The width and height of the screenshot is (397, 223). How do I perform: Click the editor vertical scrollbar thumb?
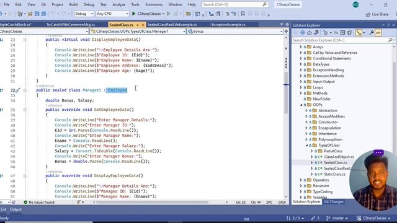pos(286,93)
